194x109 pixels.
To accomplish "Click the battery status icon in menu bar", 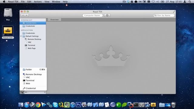I will (x=162, y=2).
